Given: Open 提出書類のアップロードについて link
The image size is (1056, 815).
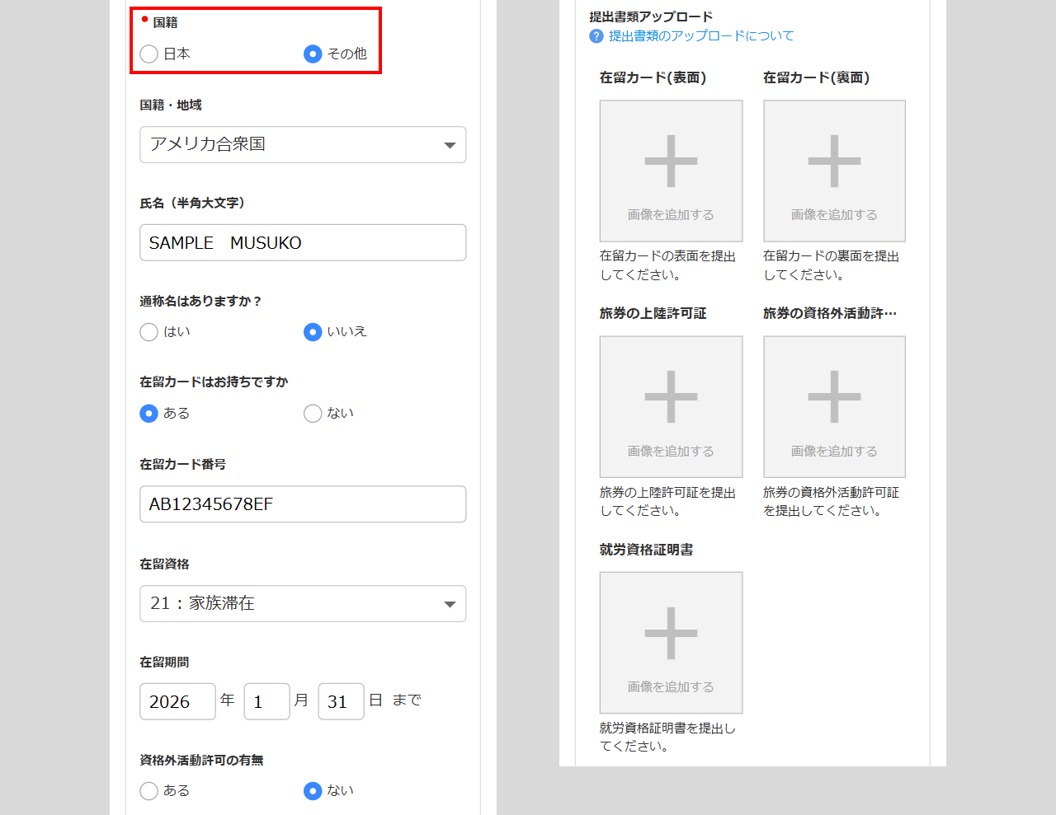Looking at the screenshot, I should 700,36.
